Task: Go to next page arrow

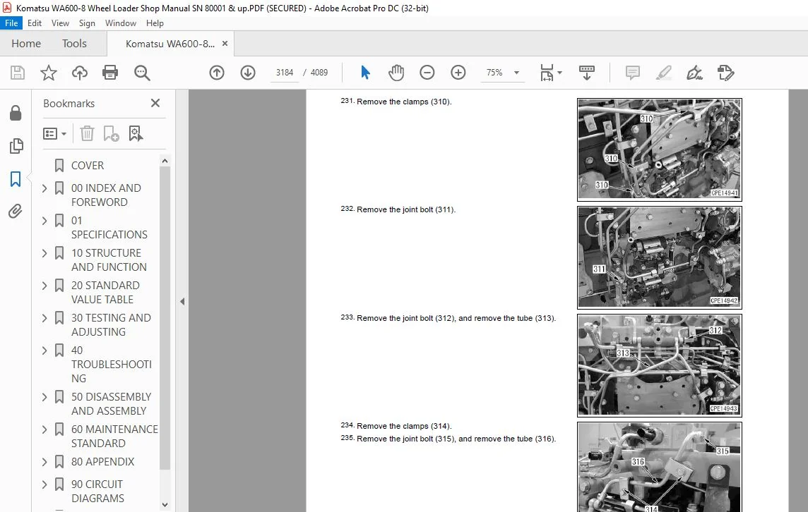Action: point(248,73)
